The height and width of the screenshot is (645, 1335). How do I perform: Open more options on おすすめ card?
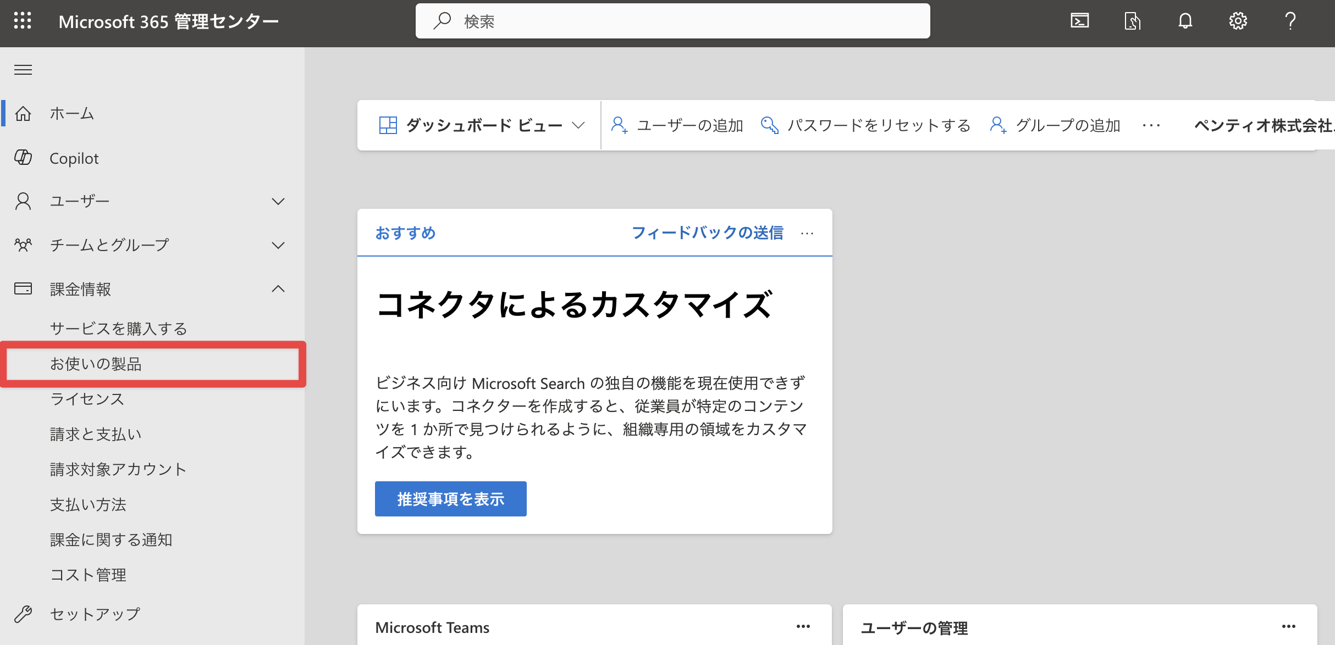pyautogui.click(x=807, y=233)
